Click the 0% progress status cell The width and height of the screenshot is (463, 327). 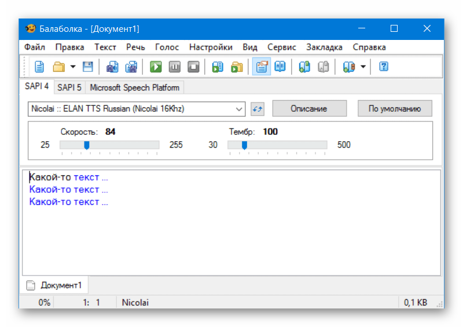click(44, 303)
